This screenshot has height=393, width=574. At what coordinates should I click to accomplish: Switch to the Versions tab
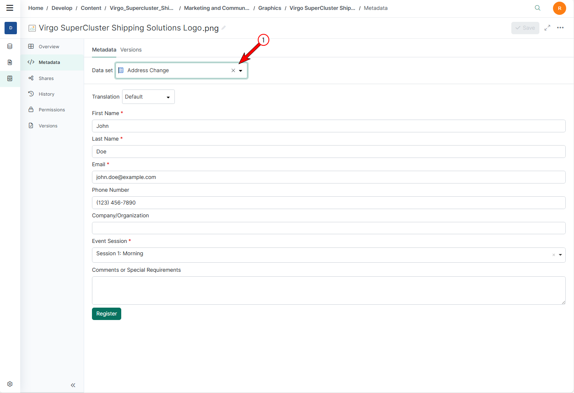131,49
